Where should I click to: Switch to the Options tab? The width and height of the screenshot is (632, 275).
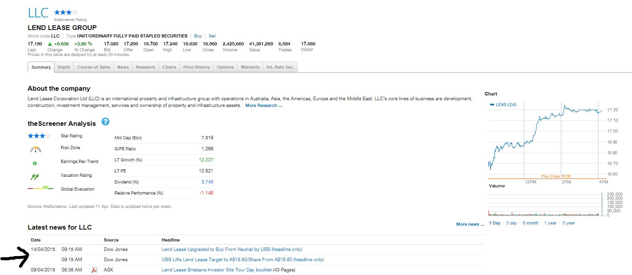click(x=225, y=67)
